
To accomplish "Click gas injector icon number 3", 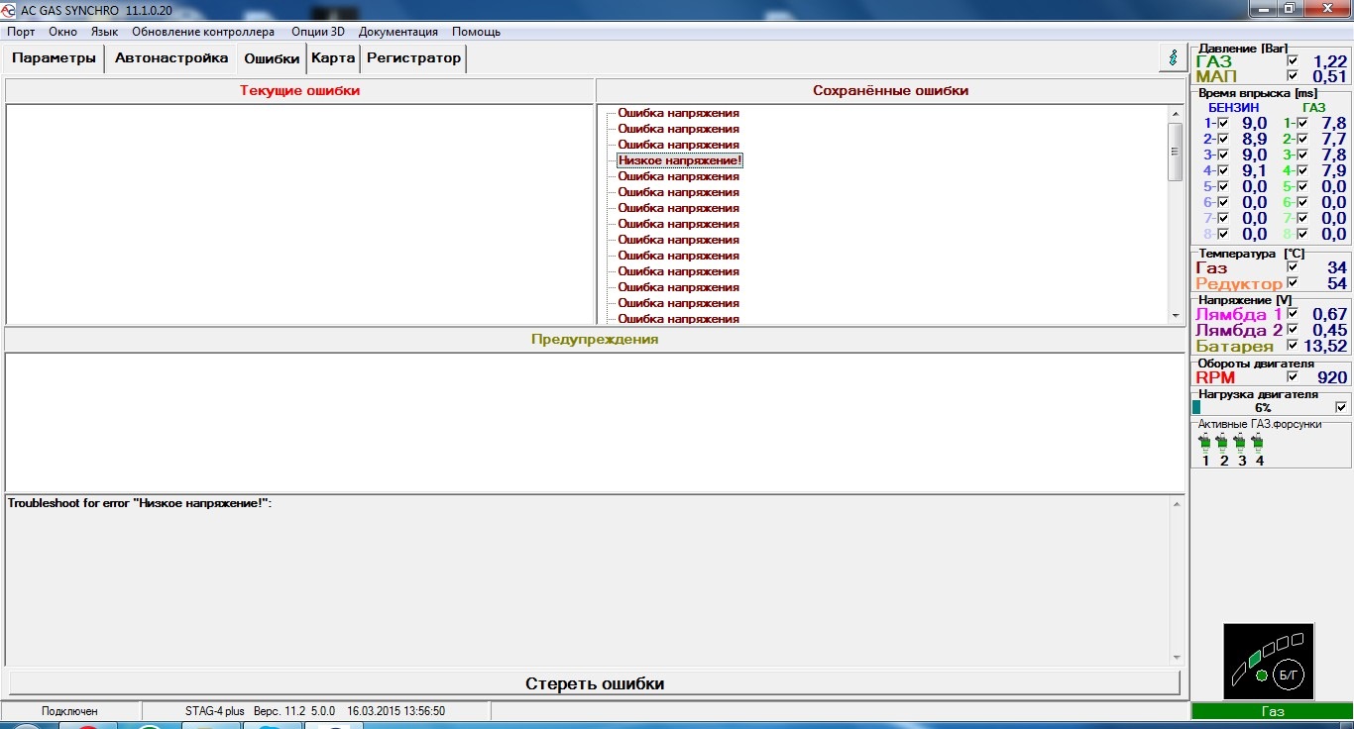I will pos(1240,443).
